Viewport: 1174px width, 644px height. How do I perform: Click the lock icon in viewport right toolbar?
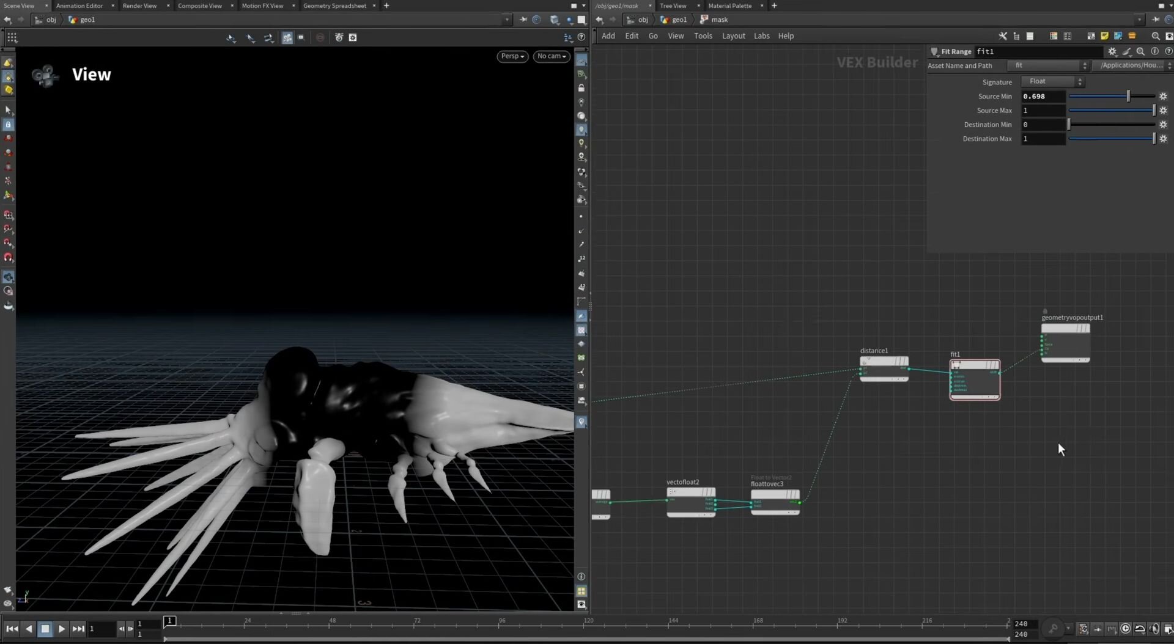point(581,88)
